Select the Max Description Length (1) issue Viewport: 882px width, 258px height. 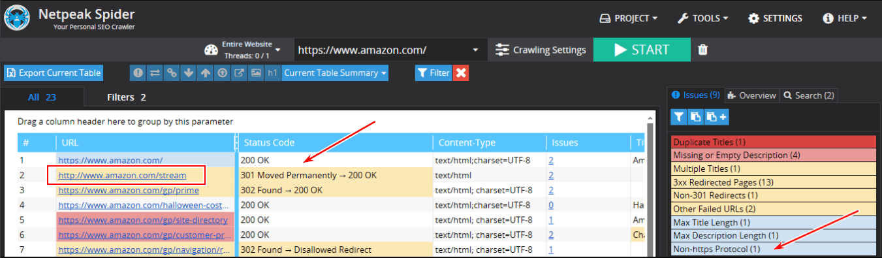(773, 236)
